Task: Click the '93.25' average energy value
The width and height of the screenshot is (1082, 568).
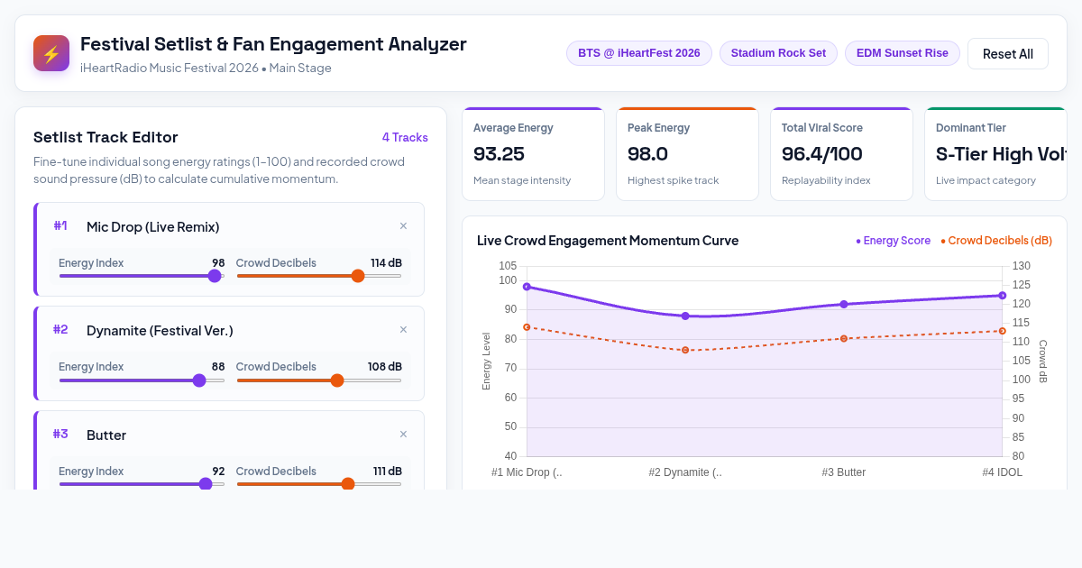Action: point(499,154)
